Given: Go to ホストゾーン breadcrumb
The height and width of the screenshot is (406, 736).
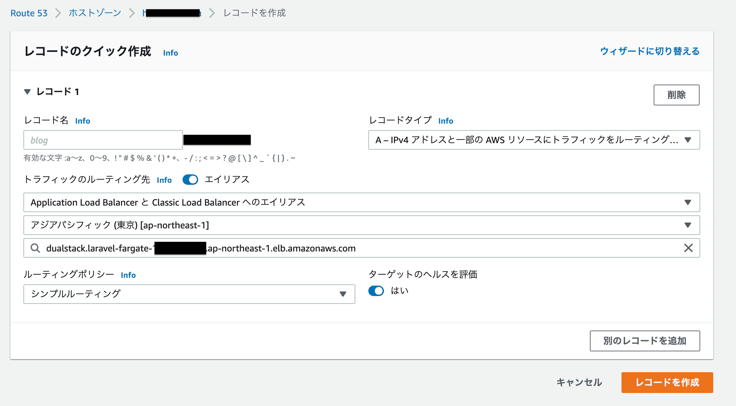Looking at the screenshot, I should pos(95,13).
